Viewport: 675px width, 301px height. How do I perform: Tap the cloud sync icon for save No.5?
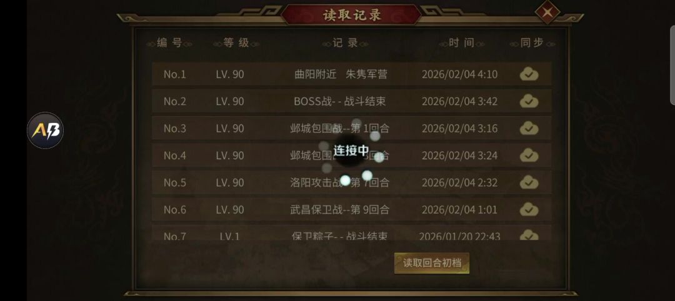[x=529, y=182]
